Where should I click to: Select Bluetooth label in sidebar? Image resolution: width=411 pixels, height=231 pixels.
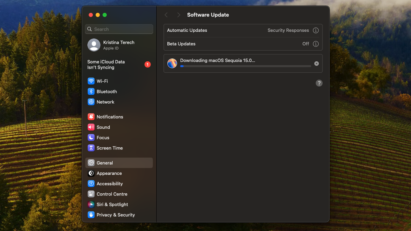pyautogui.click(x=107, y=91)
